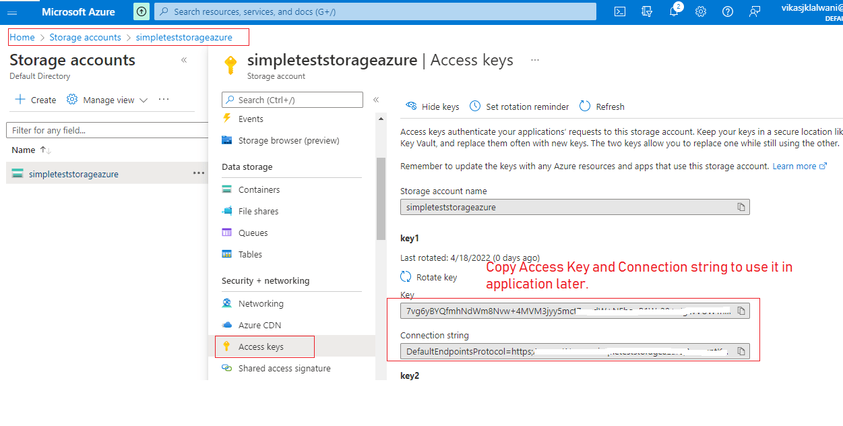The image size is (843, 426).
Task: Click Rotate key for key1
Action: [x=429, y=277]
